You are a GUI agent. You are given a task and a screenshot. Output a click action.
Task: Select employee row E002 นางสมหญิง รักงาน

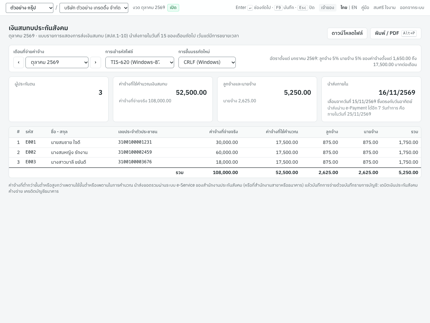point(215,153)
